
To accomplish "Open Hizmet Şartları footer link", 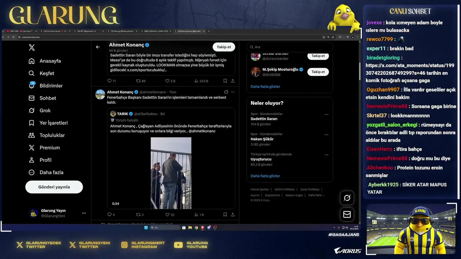I will coord(260,189).
